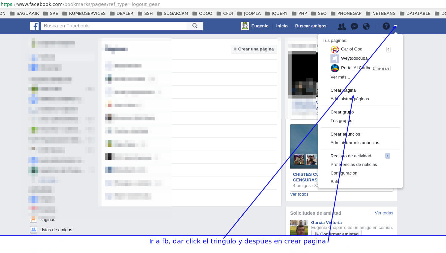Click the browser URL address bar
This screenshot has width=446, height=253.
click(x=223, y=4)
